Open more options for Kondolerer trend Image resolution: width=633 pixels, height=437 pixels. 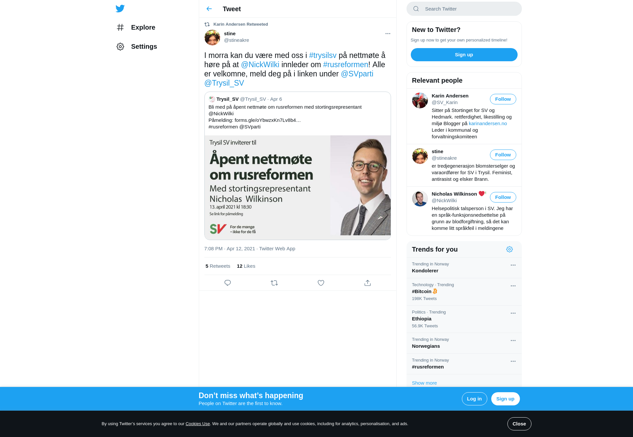pyautogui.click(x=513, y=265)
